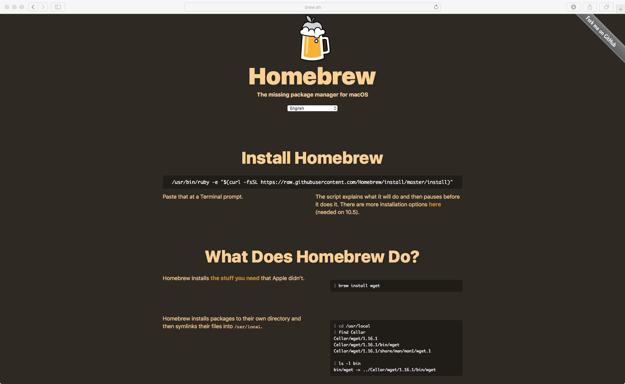Follow the 'here' installation options link
625x384 pixels.
[435, 204]
